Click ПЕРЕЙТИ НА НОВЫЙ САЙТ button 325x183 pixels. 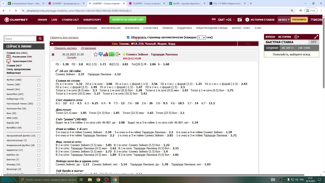[128, 20]
